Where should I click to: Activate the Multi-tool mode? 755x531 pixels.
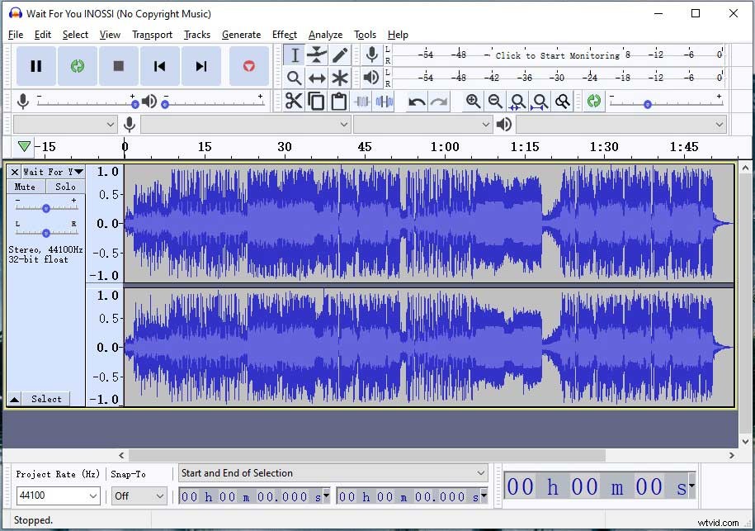click(x=340, y=78)
